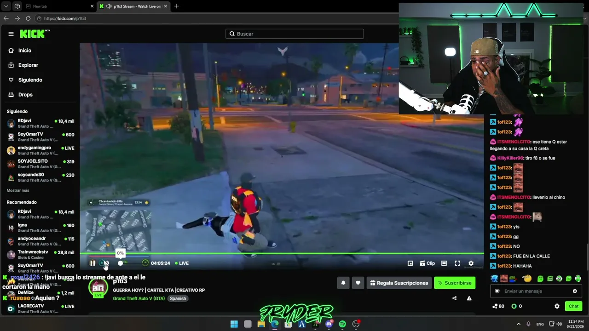589x331 pixels.
Task: Create a Clip of the stream
Action: point(427,263)
